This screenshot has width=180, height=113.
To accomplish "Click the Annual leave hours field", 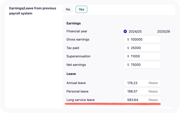I will (142, 83).
